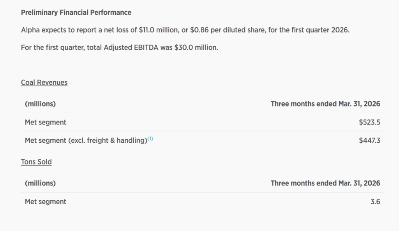Click the Three months ended header in Coal Revenues
This screenshot has height=231, width=399.
(325, 104)
